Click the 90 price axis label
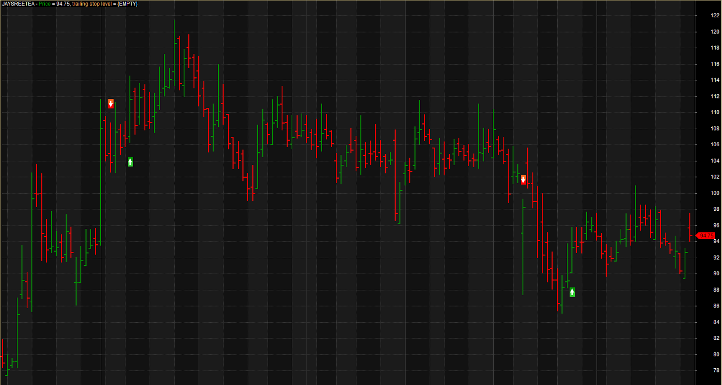 tap(716, 274)
